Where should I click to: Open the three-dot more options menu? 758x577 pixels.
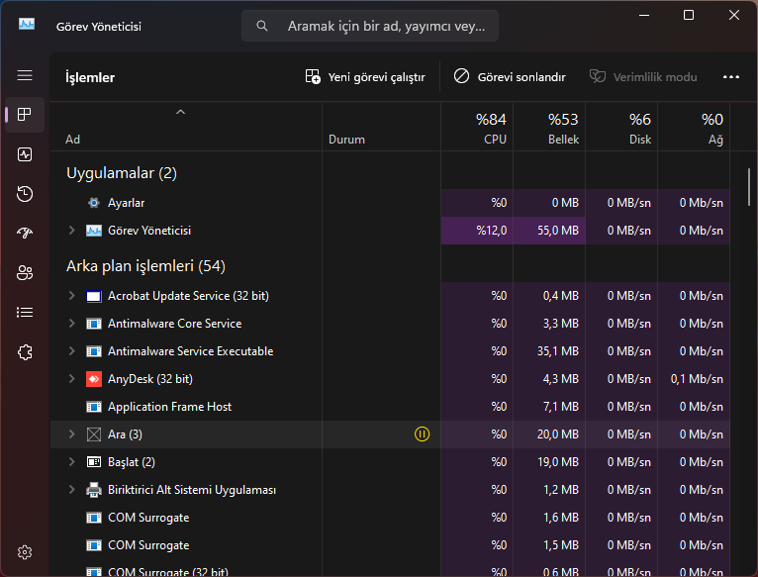tap(731, 77)
